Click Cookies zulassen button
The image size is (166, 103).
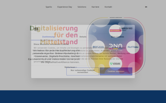click(x=116, y=71)
